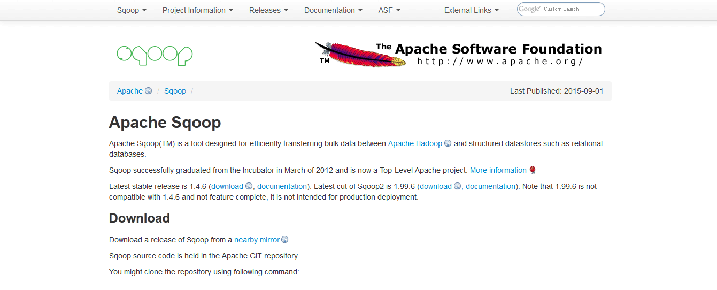Download the 1.4.6 stable release

[227, 186]
